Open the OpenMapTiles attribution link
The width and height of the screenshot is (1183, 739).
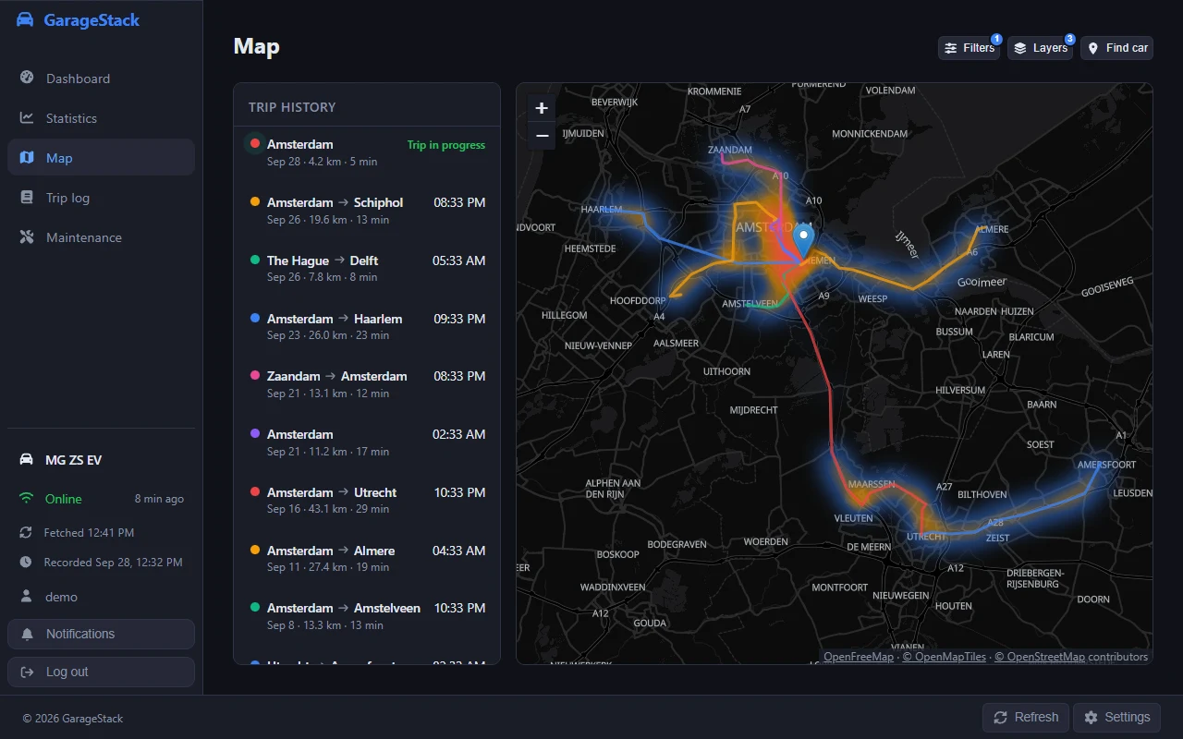(x=944, y=657)
